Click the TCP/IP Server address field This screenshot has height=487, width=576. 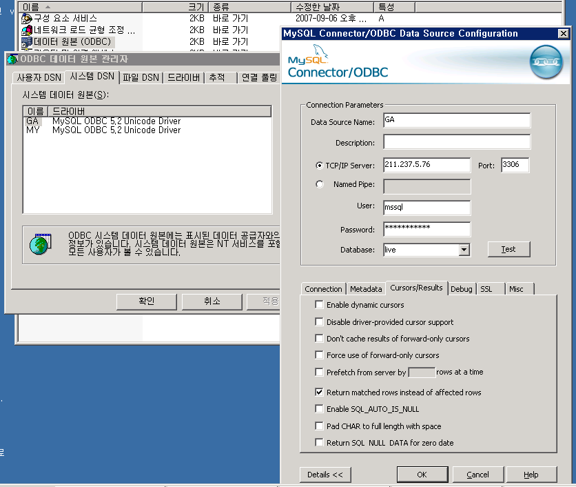point(426,165)
